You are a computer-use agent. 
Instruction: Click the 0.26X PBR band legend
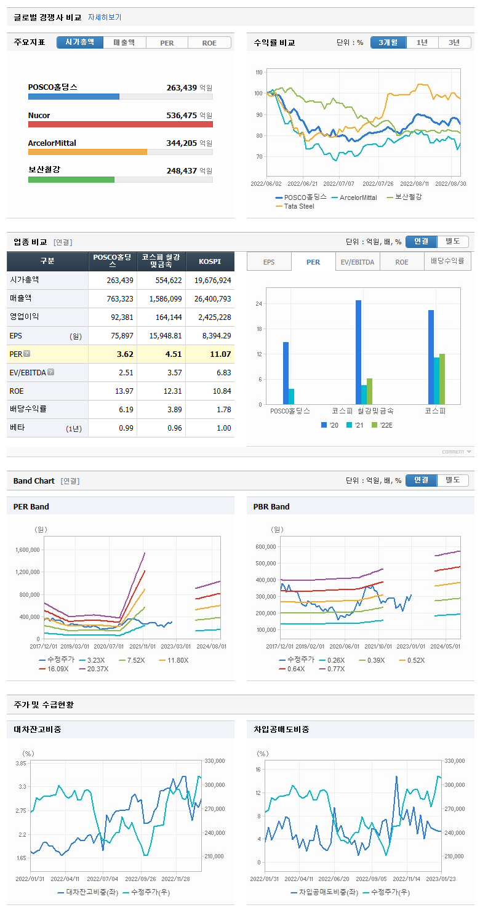pos(332,660)
